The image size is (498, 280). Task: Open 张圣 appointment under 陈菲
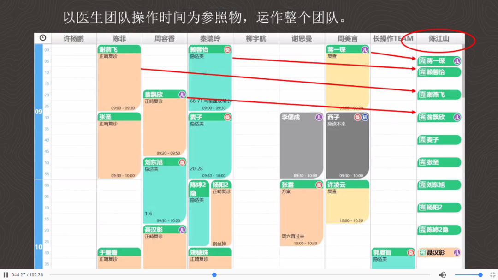[x=119, y=146]
